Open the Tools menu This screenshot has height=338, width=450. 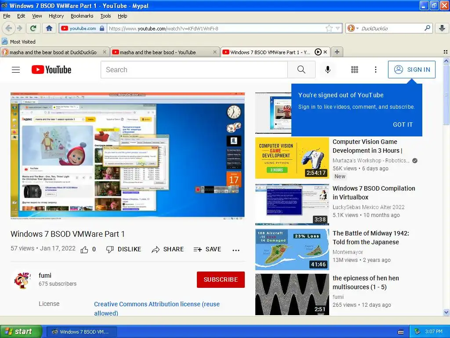pyautogui.click(x=105, y=16)
